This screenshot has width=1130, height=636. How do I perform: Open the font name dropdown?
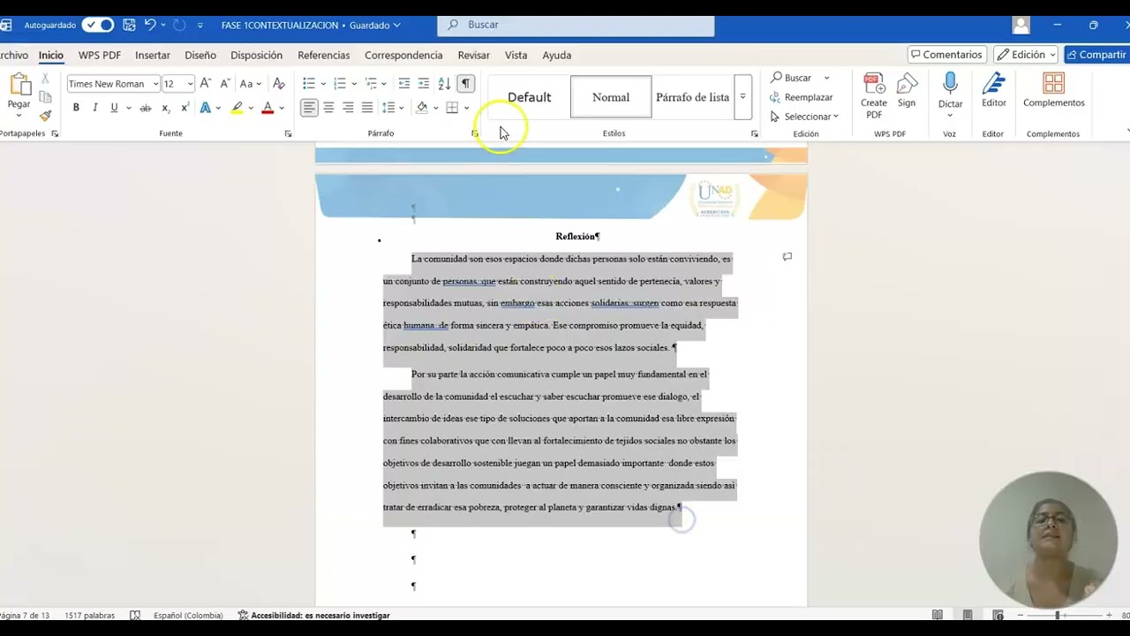pos(155,84)
